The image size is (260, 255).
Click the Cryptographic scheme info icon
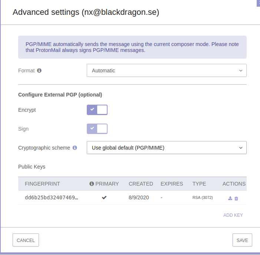point(75,148)
